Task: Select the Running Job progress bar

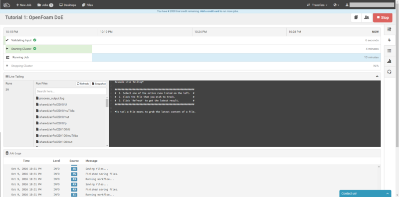Action: (x=236, y=57)
